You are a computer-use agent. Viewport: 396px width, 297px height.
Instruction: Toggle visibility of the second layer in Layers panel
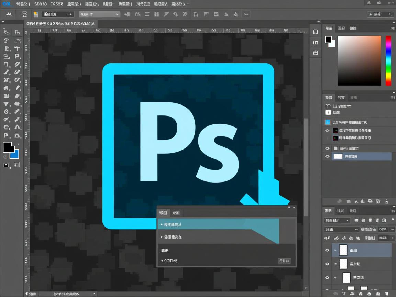pos(327,264)
